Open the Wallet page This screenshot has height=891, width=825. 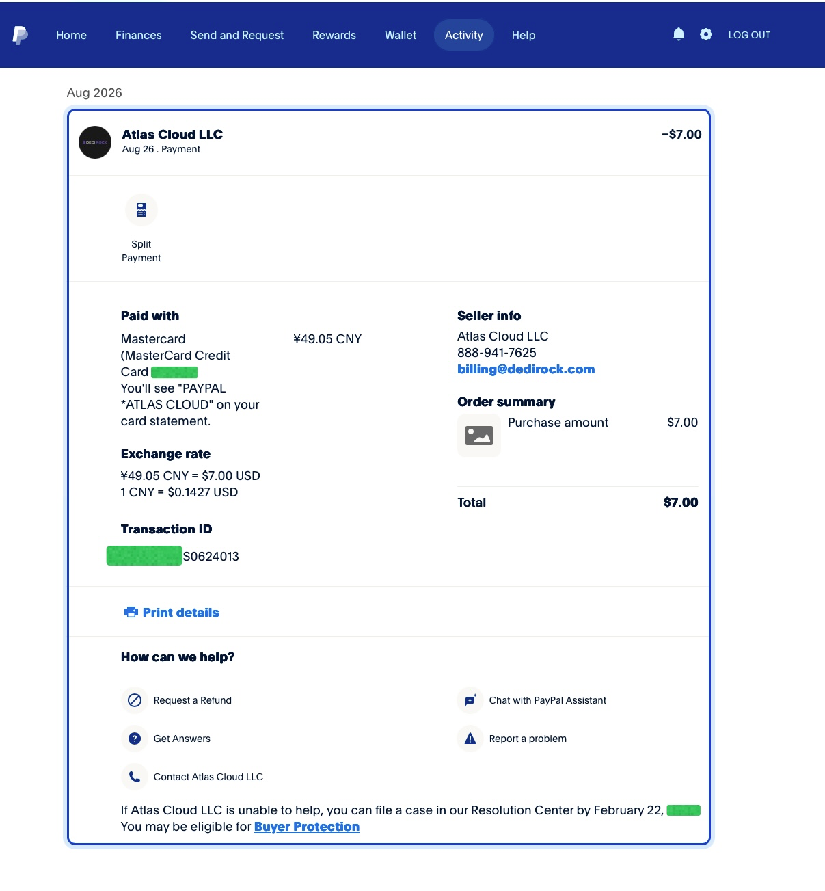point(401,35)
